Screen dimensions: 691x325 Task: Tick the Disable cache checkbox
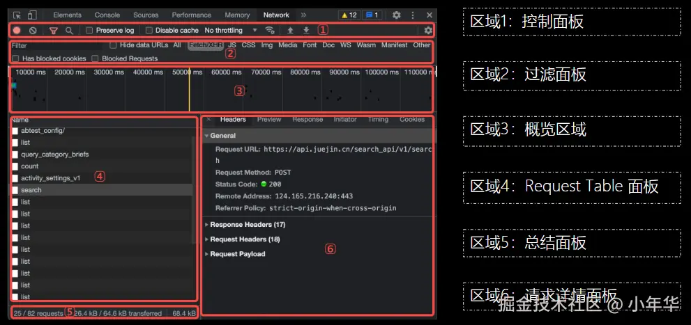(149, 31)
